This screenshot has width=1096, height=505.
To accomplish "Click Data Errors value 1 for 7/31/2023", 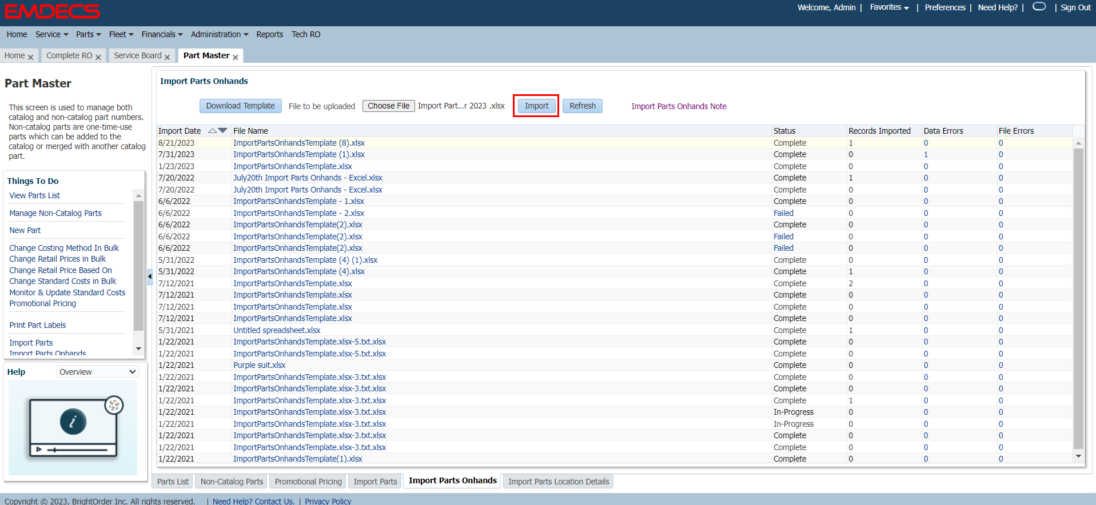I will click(x=926, y=154).
